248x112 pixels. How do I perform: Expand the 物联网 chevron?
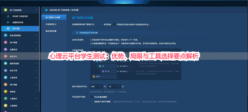click(36, 91)
